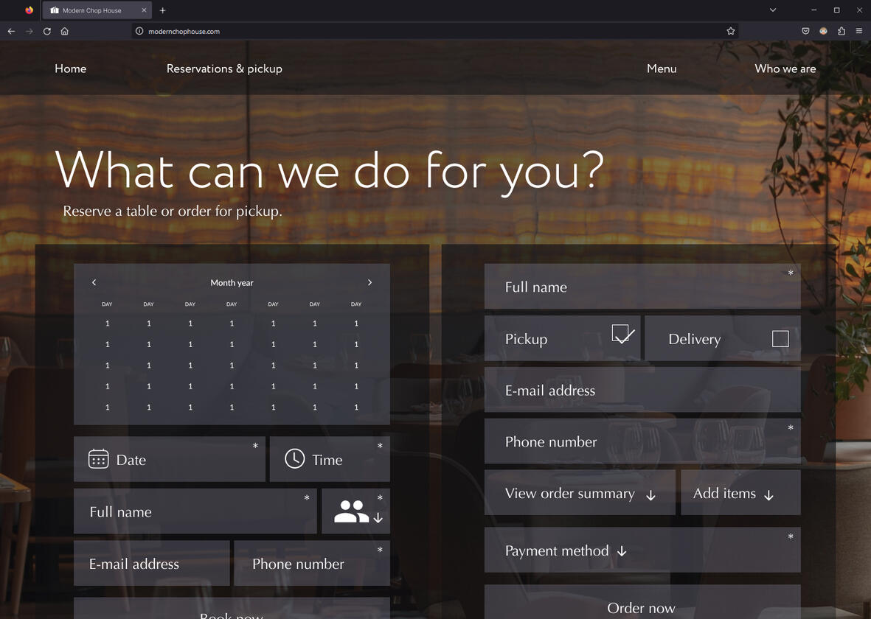Click the calendar icon in Date field
871x619 pixels.
[98, 459]
